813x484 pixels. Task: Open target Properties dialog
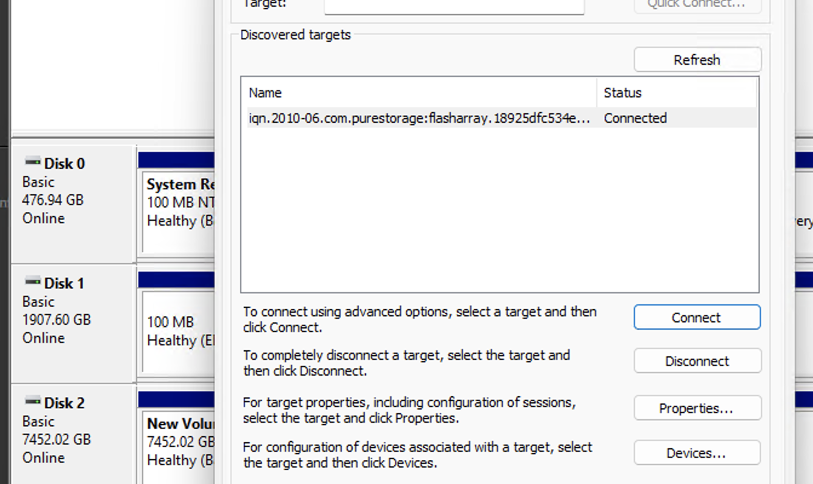coord(697,408)
